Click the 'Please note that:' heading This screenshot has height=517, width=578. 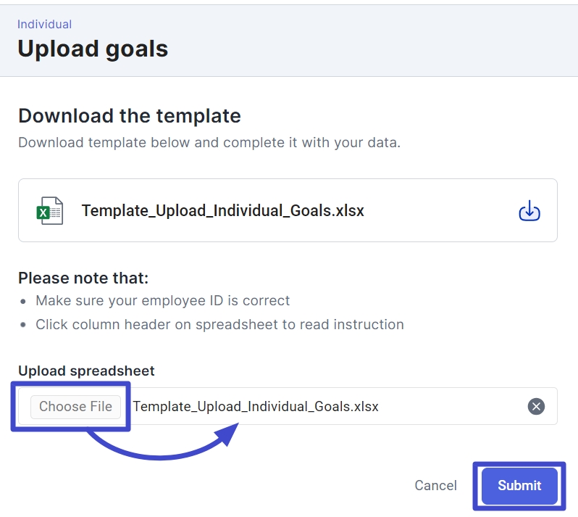[x=83, y=278]
